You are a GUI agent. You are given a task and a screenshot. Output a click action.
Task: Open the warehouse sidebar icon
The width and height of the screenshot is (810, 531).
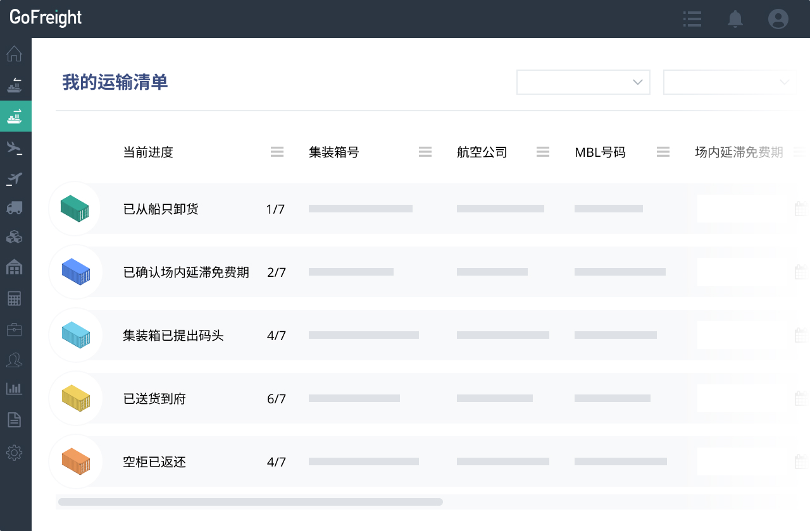[x=15, y=267]
